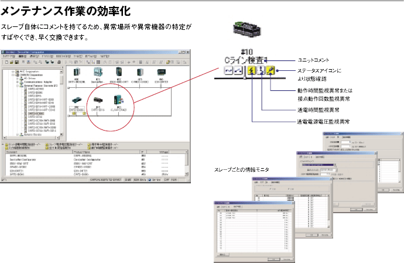
Task: Open the highlighted combo box in the second monitor dialog
Action: click(319, 165)
